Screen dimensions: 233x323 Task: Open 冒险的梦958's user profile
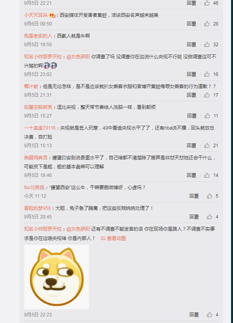click(x=37, y=208)
